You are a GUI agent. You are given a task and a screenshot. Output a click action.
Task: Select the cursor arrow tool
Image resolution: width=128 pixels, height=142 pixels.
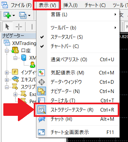coord(7,27)
